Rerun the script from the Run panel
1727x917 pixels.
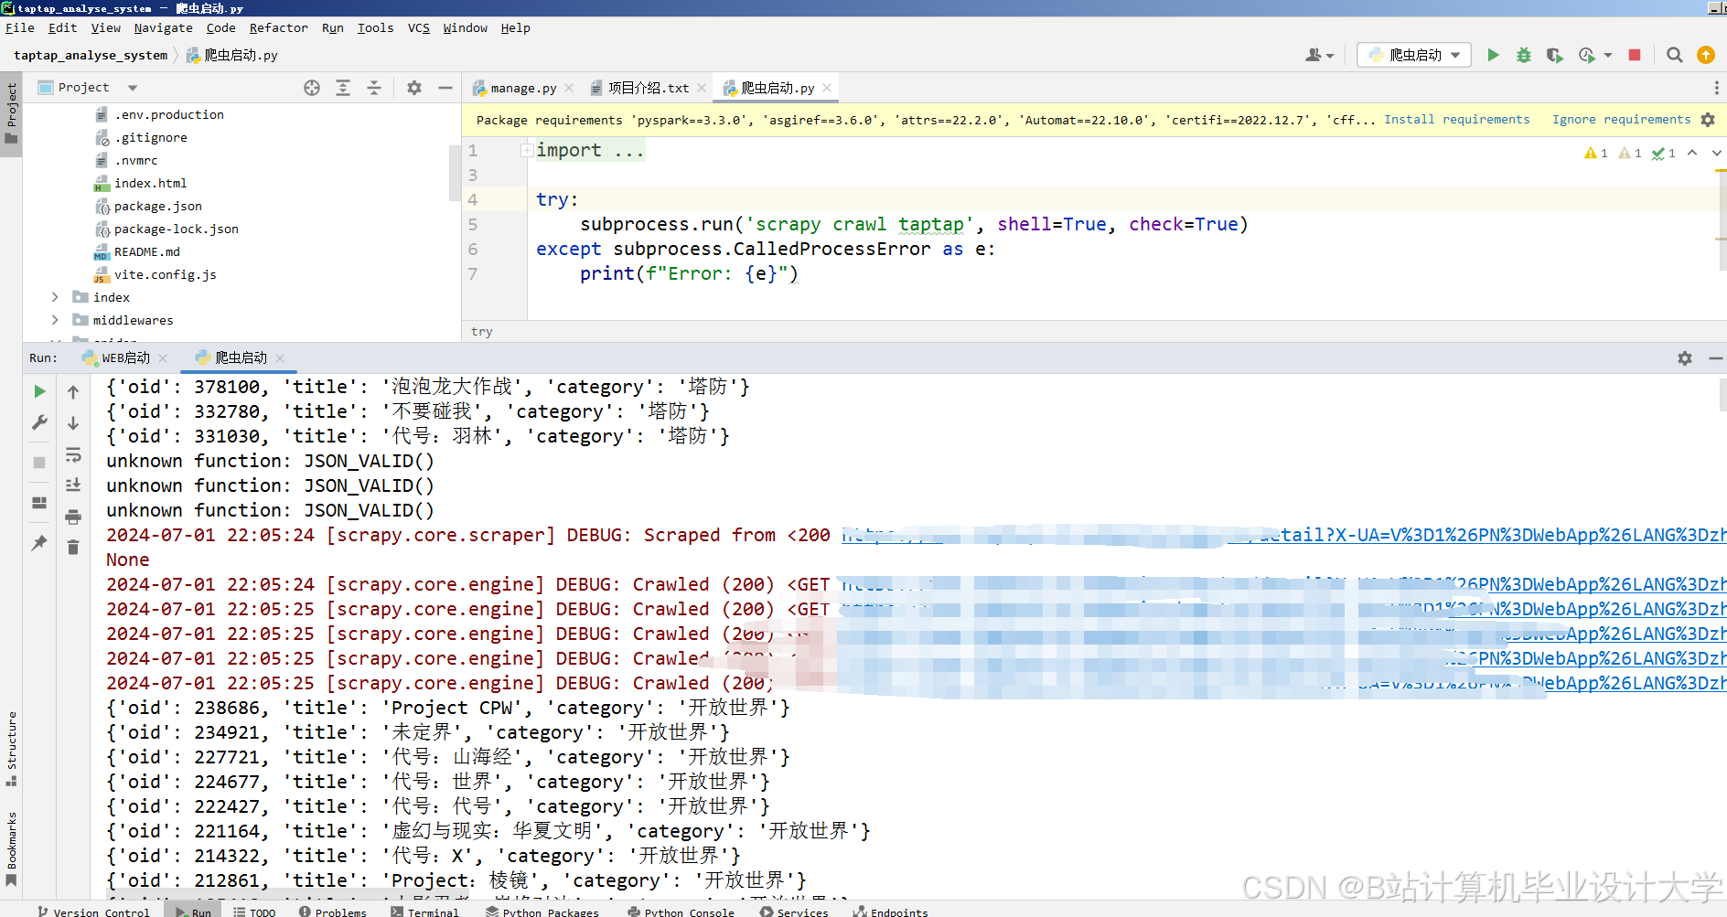tap(38, 390)
